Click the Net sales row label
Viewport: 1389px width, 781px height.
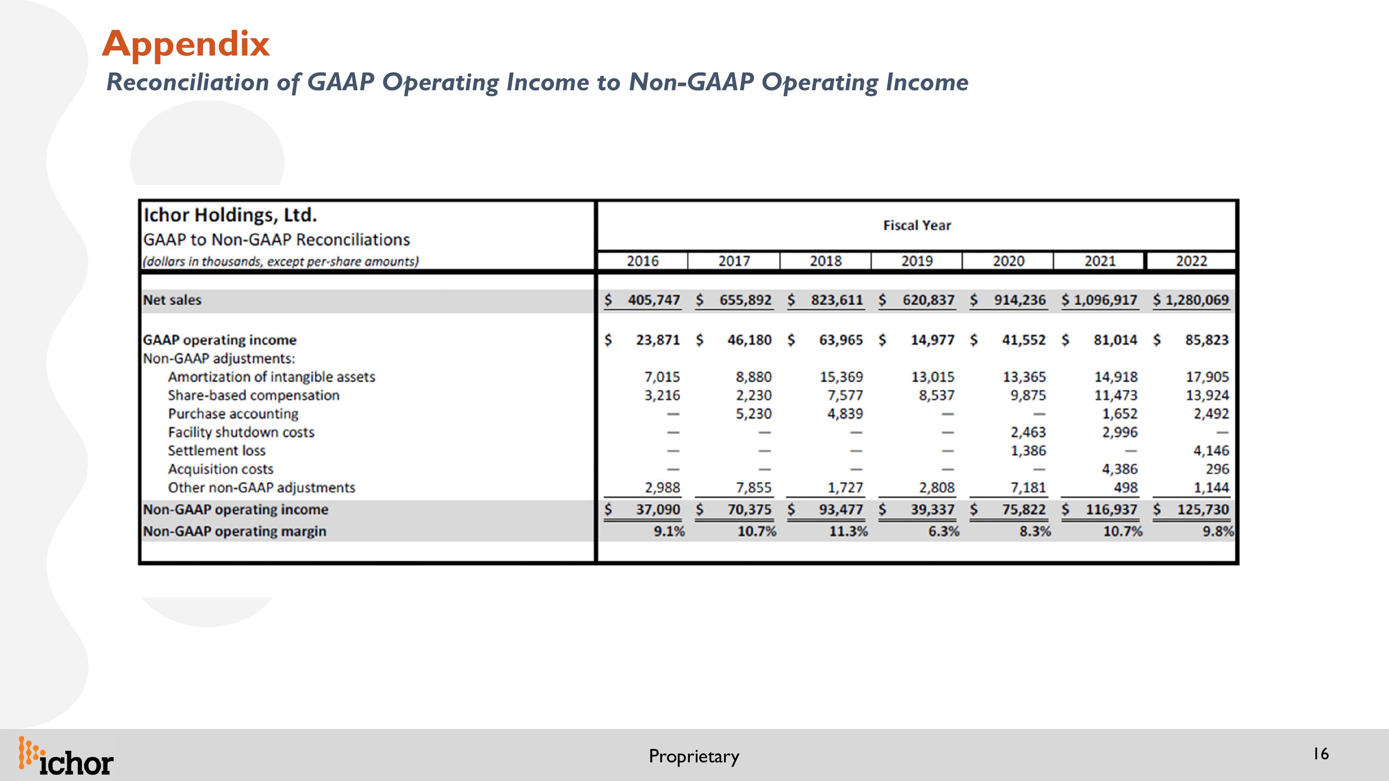(x=172, y=300)
